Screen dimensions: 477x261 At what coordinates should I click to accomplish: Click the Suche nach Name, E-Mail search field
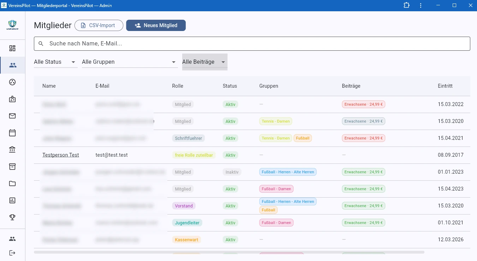point(252,44)
